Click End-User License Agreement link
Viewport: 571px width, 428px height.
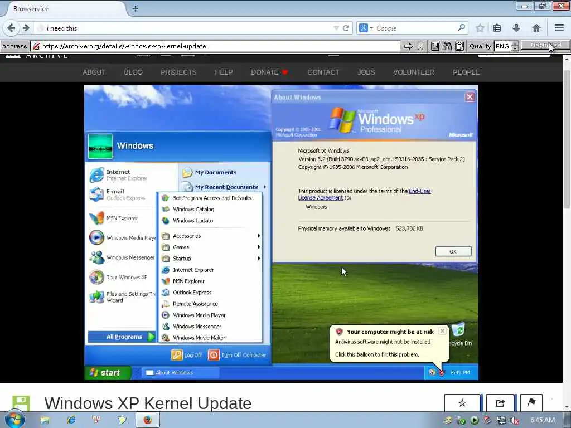coord(364,194)
